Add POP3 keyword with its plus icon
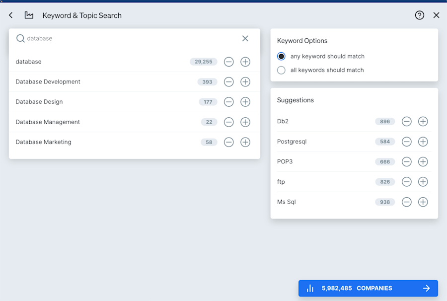The image size is (447, 301). (x=423, y=161)
